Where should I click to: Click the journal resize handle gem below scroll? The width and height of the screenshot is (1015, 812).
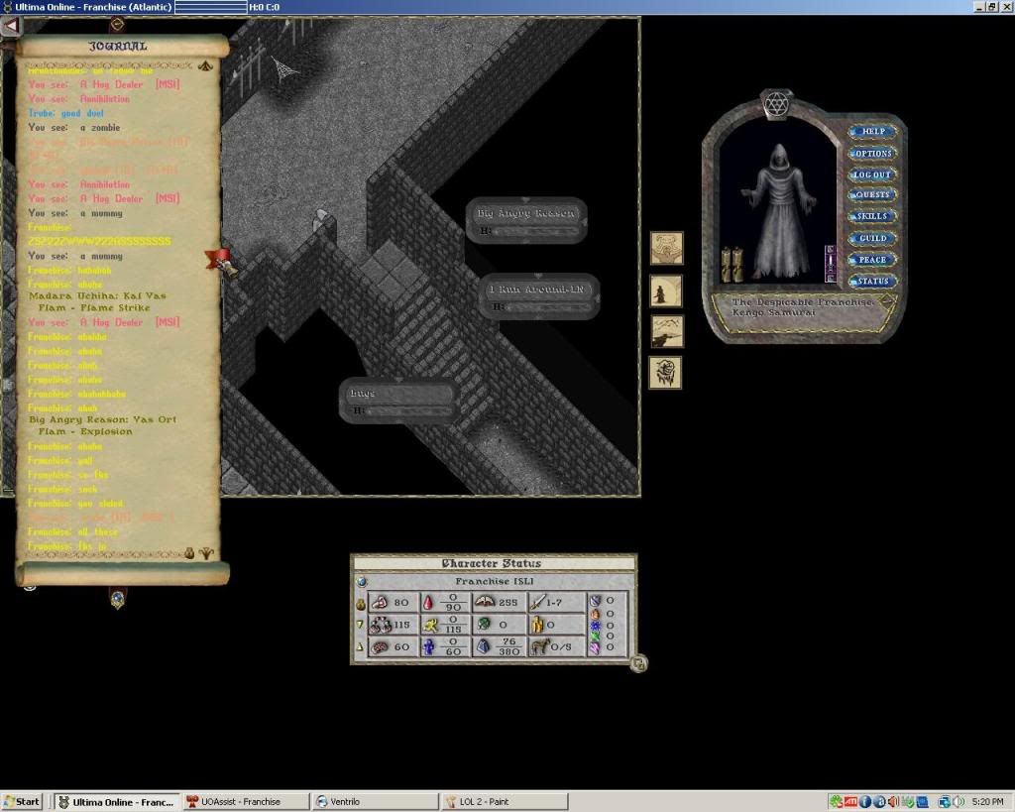click(x=117, y=600)
